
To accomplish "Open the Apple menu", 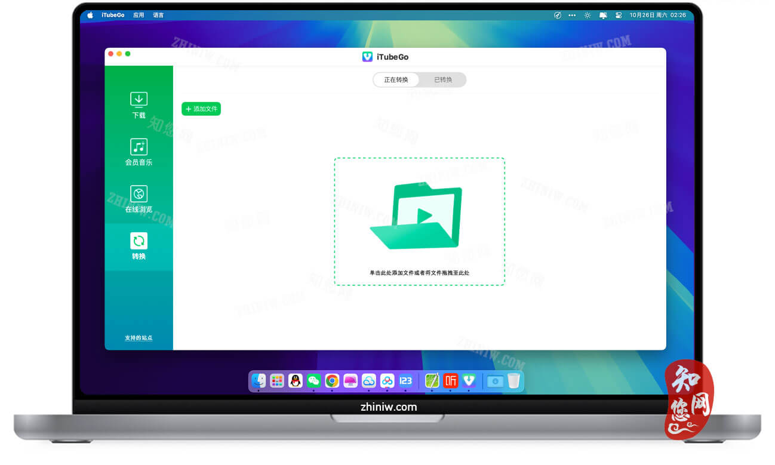I will click(x=90, y=16).
